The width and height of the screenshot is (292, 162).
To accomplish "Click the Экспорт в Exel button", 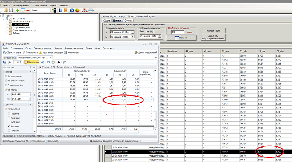I will (x=213, y=31).
